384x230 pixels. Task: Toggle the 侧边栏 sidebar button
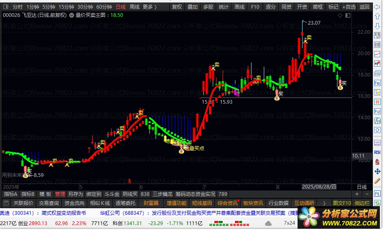362,203
